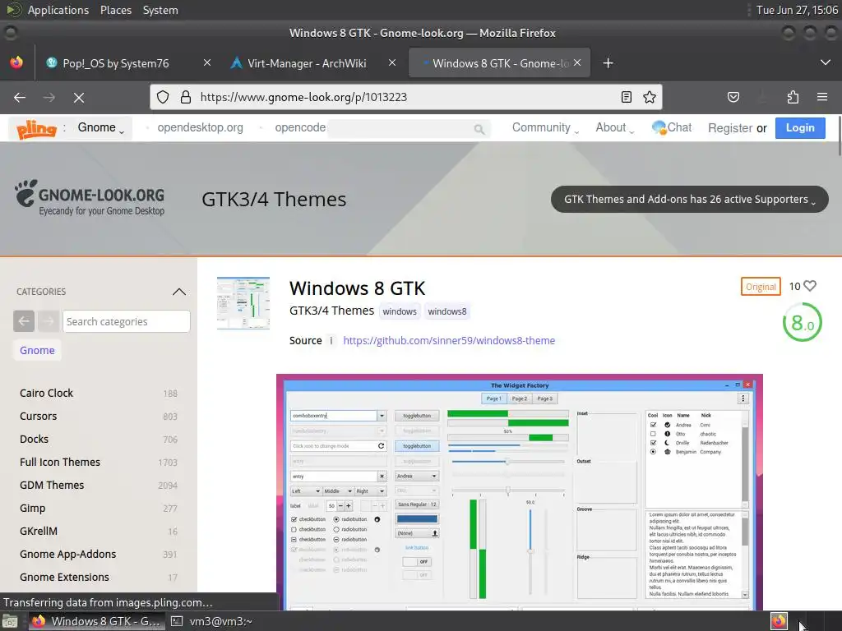The image size is (842, 631).
Task: Close the Pop!_OS by System76 tab
Action: click(x=206, y=62)
